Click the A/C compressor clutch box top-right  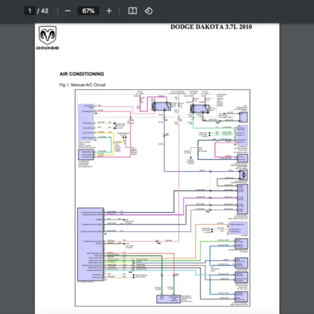coord(242,116)
